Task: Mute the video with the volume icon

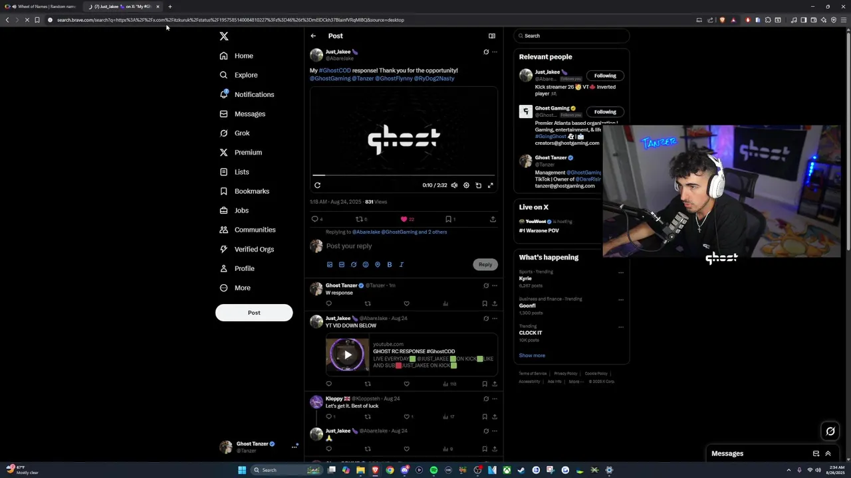Action: click(454, 185)
